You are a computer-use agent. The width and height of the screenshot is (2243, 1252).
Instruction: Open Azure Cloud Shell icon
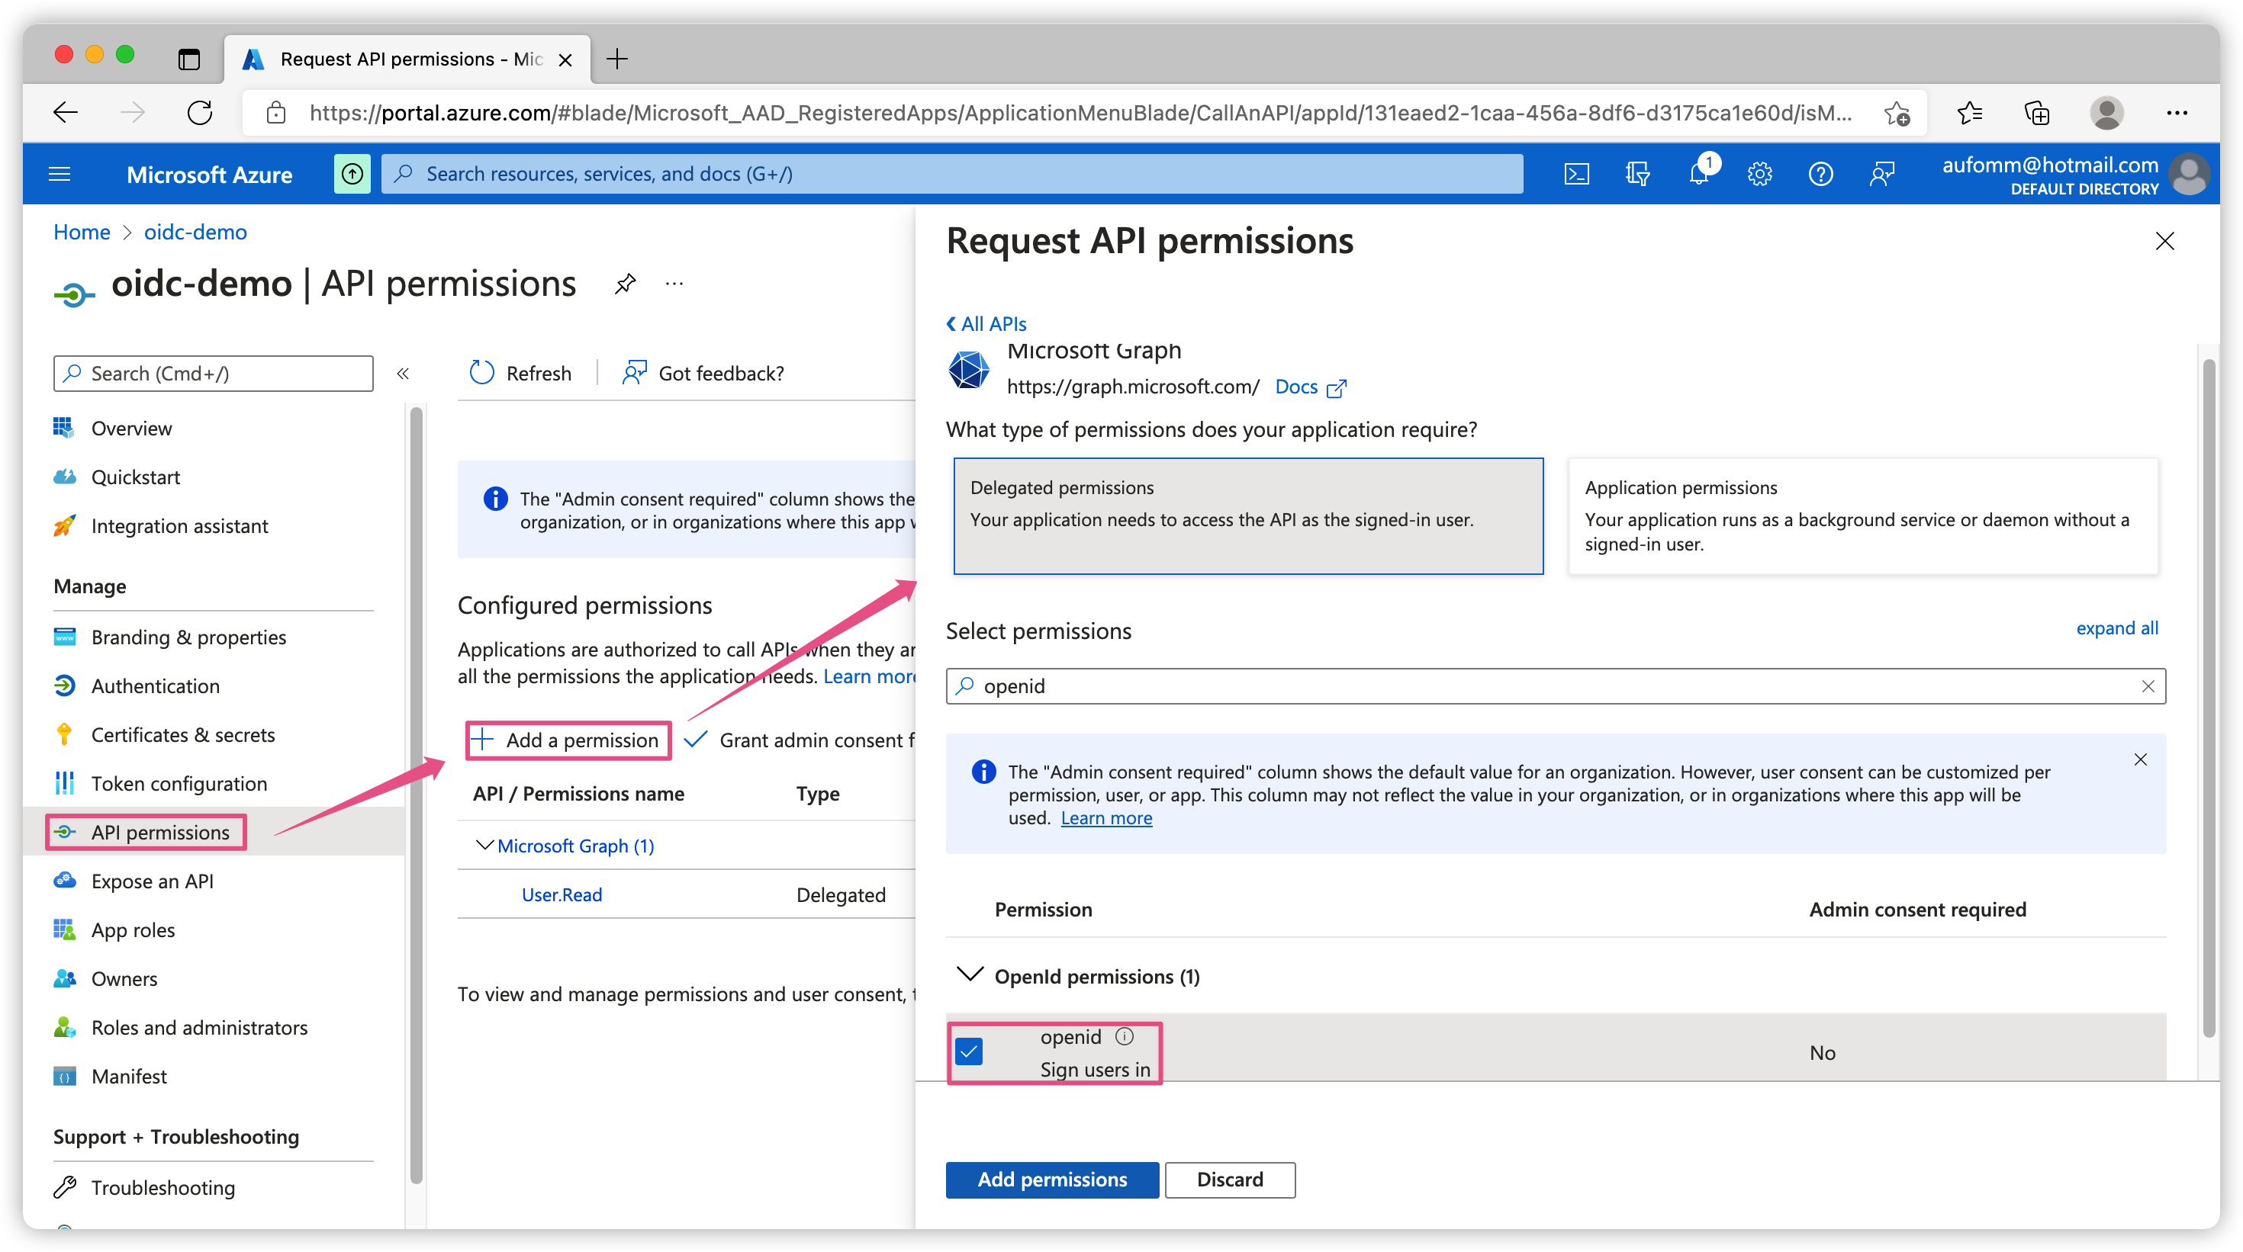(1576, 174)
